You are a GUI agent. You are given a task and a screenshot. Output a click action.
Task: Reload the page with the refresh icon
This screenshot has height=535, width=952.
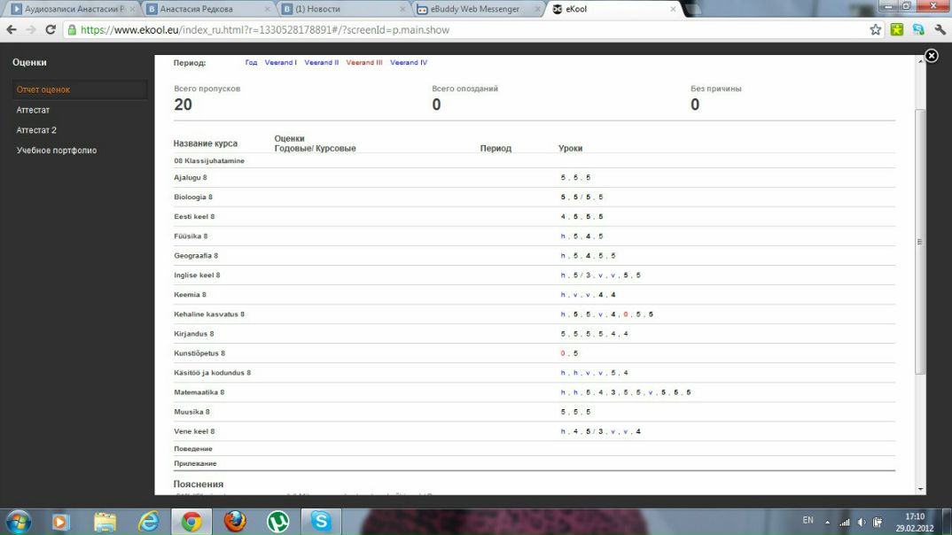click(x=51, y=29)
